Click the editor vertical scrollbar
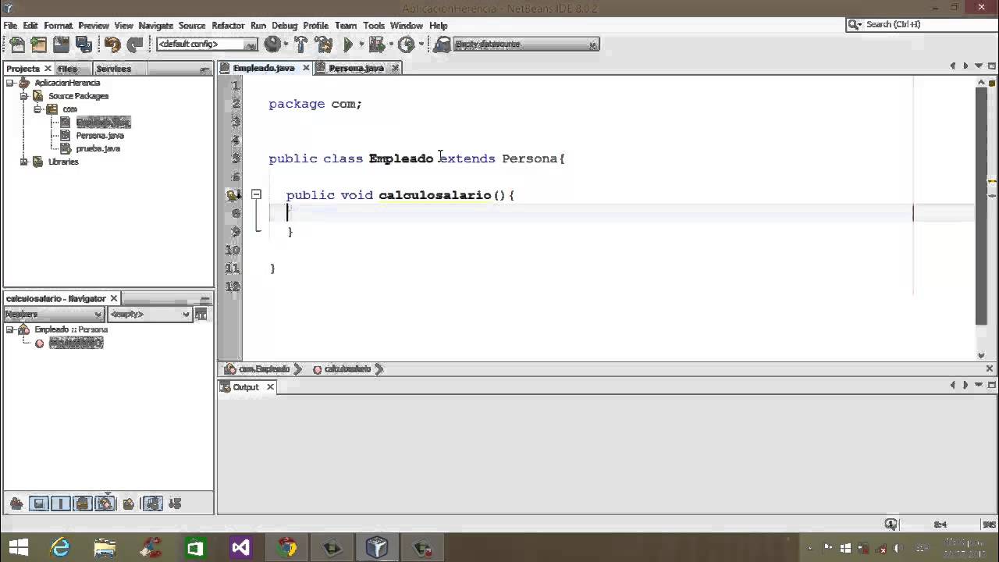999x562 pixels. pos(982,207)
